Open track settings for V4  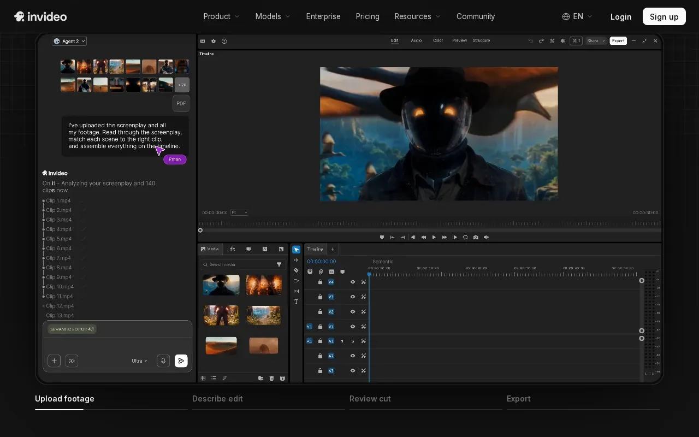pyautogui.click(x=363, y=282)
